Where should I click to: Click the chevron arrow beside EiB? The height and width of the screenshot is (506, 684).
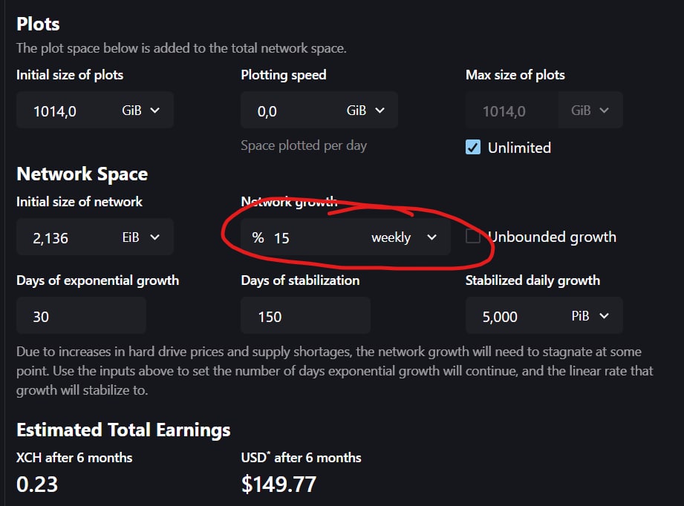point(155,237)
